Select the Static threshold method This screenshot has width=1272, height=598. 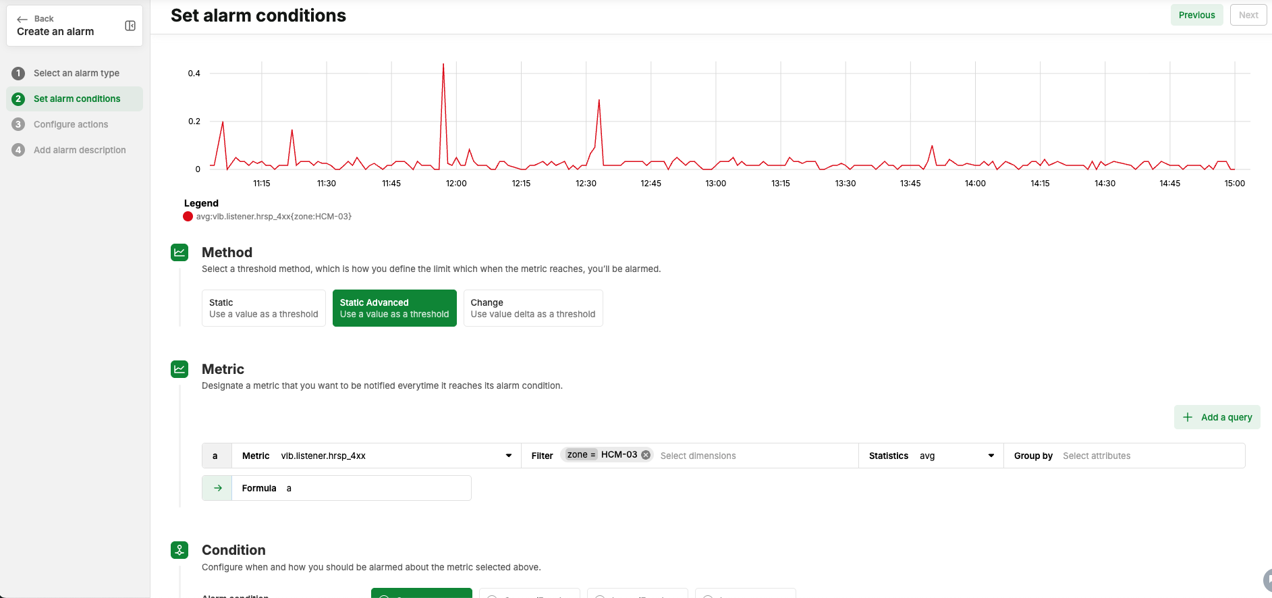pyautogui.click(x=264, y=308)
